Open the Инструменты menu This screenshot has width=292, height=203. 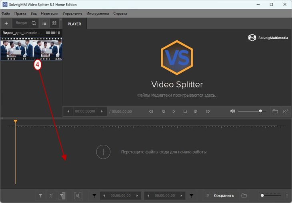pyautogui.click(x=98, y=14)
